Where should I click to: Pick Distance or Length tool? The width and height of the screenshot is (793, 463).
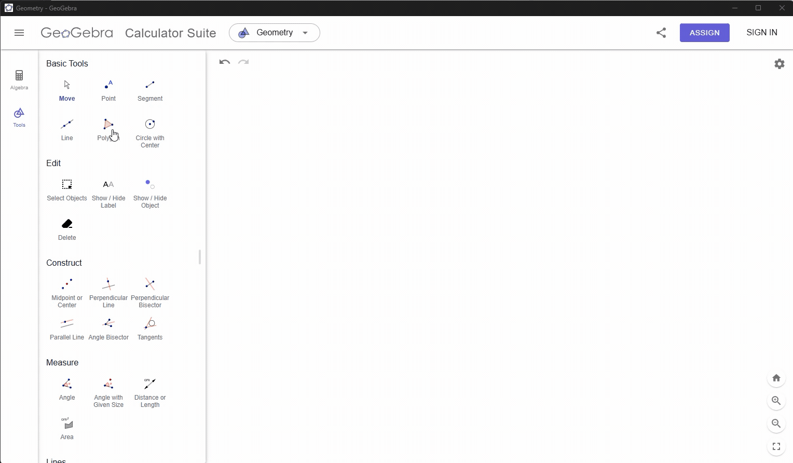click(x=150, y=393)
